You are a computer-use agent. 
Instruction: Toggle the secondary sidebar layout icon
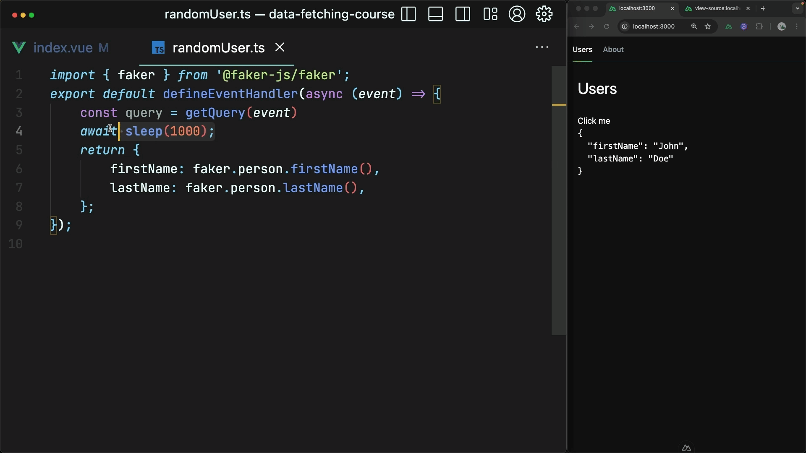pos(463,14)
